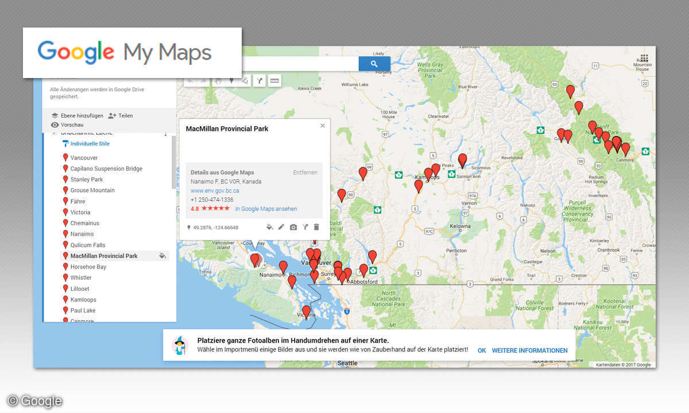
Task: Click the redo arrow in map toolbar
Action: (x=204, y=81)
